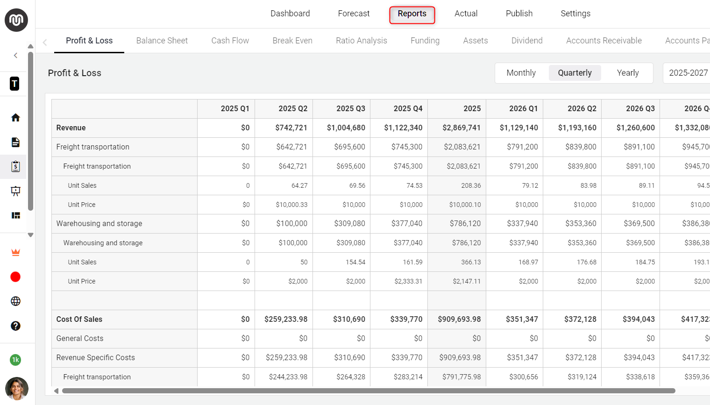The height and width of the screenshot is (405, 710).
Task: Open the globe language icon
Action: 15,301
